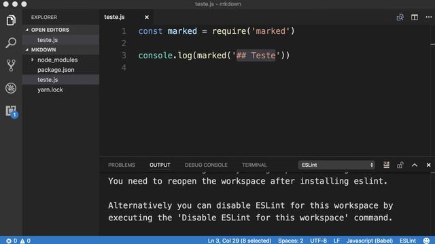Switch to the Problems tab
Image resolution: width=435 pixels, height=244 pixels.
pos(122,165)
